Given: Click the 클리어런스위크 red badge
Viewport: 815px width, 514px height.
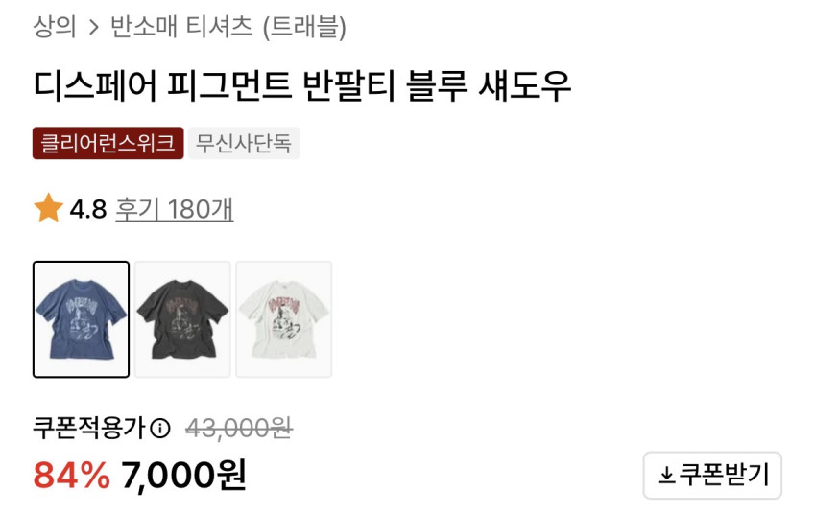Looking at the screenshot, I should coord(108,143).
